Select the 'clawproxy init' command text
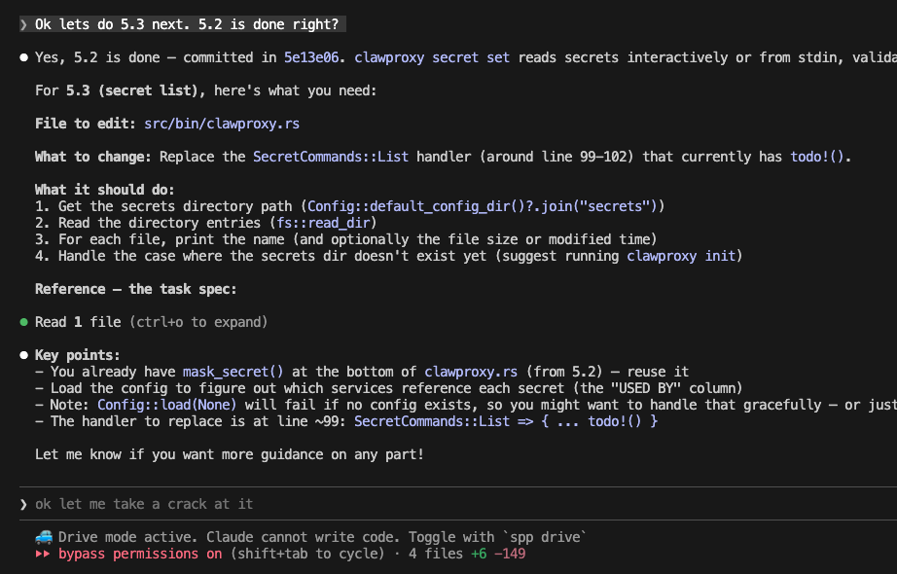 point(683,256)
